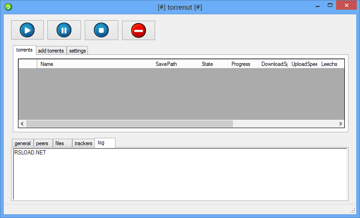Sort by the UploadSpeed column header
This screenshot has width=360, height=218.
(x=303, y=64)
